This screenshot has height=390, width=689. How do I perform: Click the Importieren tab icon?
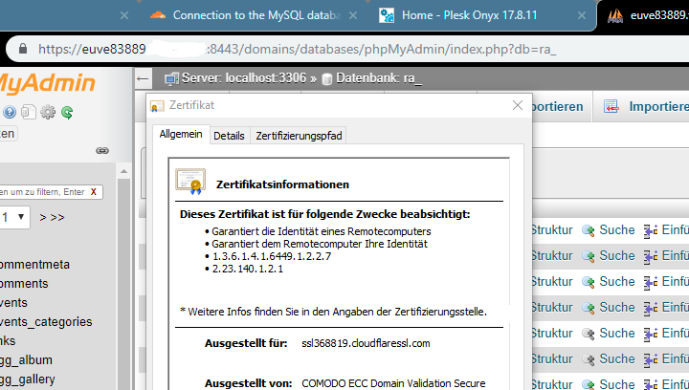[611, 107]
